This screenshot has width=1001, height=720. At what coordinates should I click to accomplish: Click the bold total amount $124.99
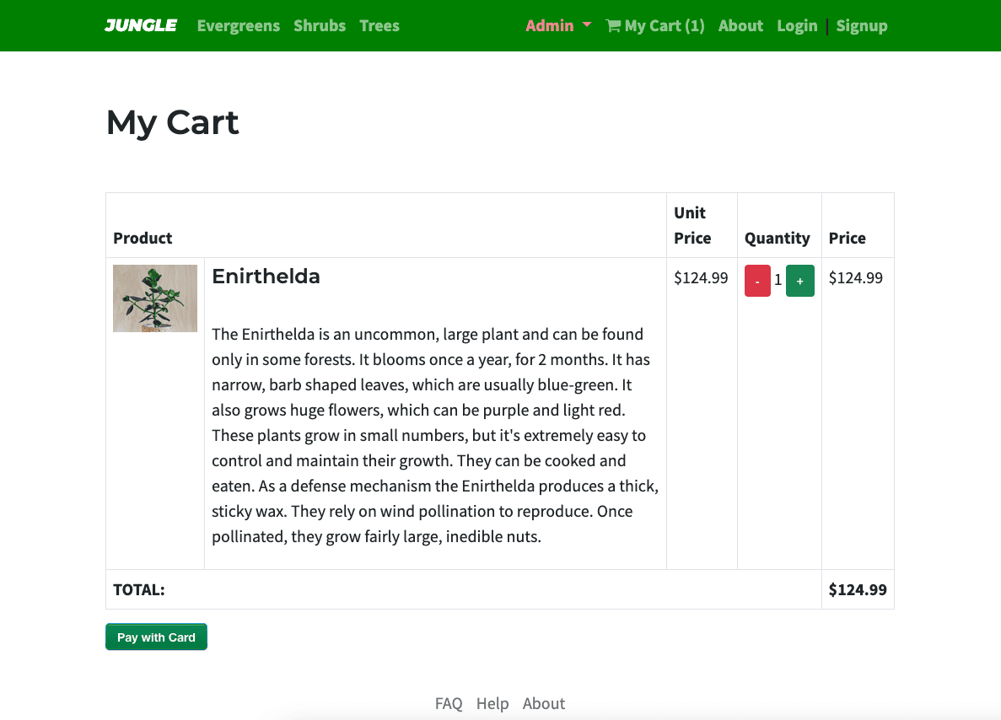[858, 589]
